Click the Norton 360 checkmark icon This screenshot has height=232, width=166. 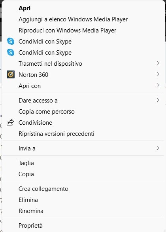(11, 74)
